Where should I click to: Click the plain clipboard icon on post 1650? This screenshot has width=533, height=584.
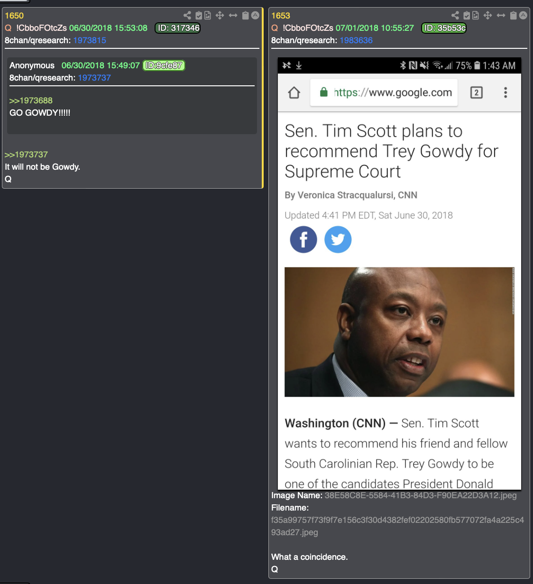245,16
